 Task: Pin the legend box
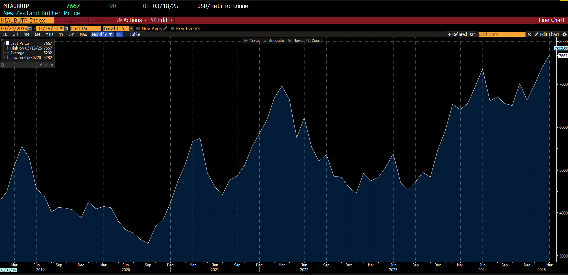41,65
